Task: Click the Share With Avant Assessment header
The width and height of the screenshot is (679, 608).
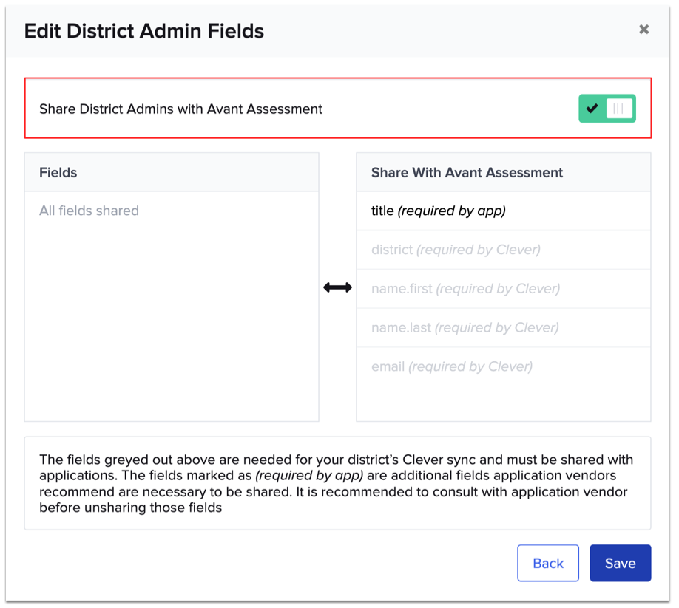Action: coord(466,171)
